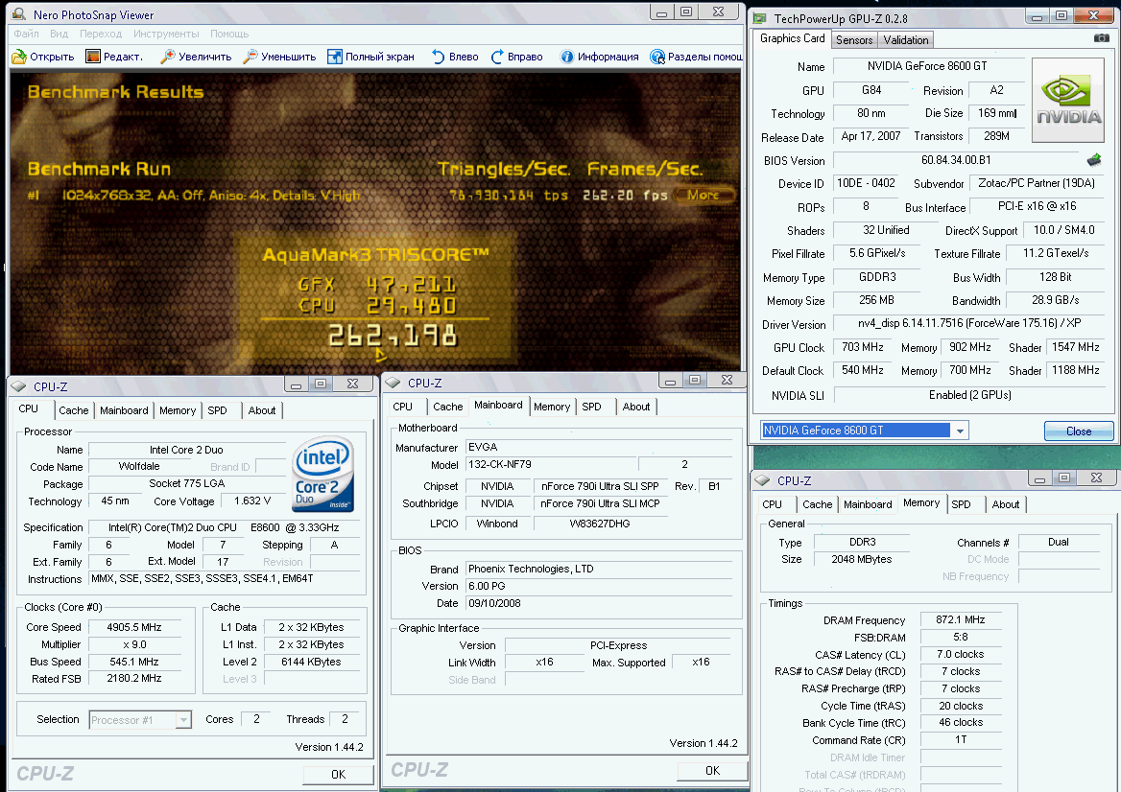Viewport: 1121px width, 792px height.
Task: Open About tab in middle CPU-Z window
Action: point(635,407)
